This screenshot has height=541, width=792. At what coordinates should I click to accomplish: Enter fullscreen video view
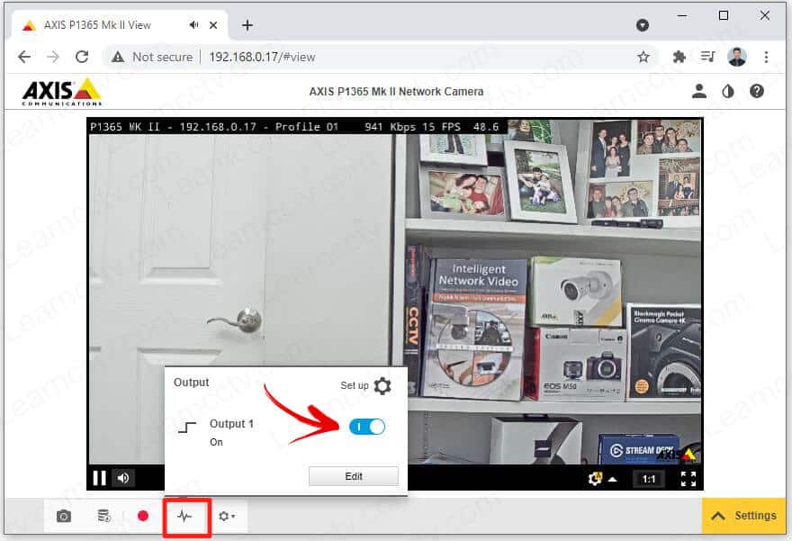coord(688,479)
